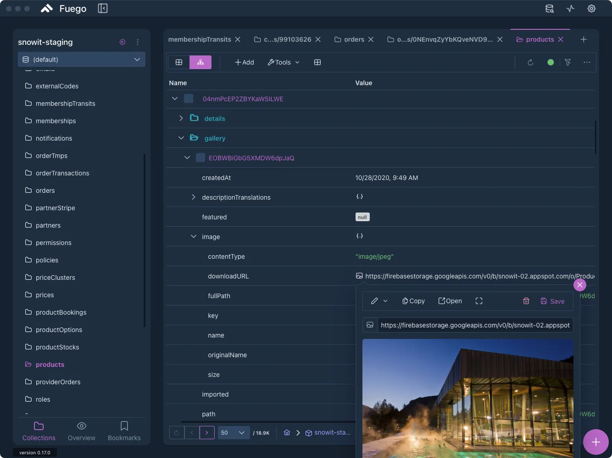Clear filters icon in toolbar
The image size is (612, 458).
click(568, 62)
